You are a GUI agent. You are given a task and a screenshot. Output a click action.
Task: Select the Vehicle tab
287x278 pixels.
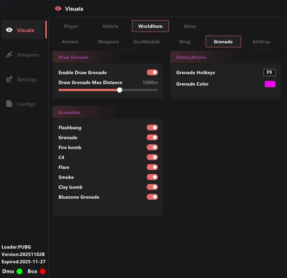[110, 26]
